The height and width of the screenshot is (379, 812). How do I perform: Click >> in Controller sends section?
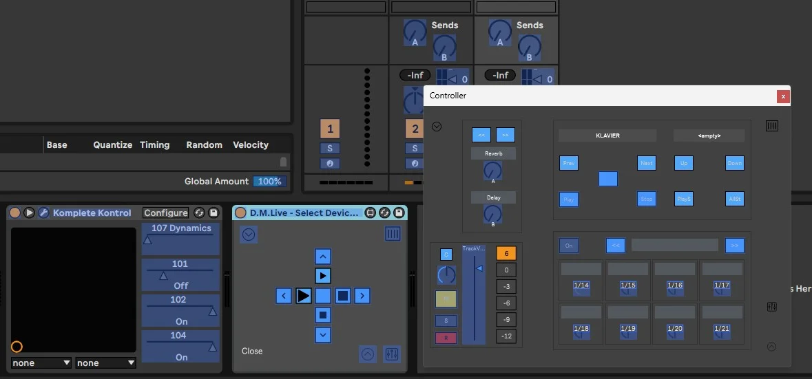[x=506, y=134]
